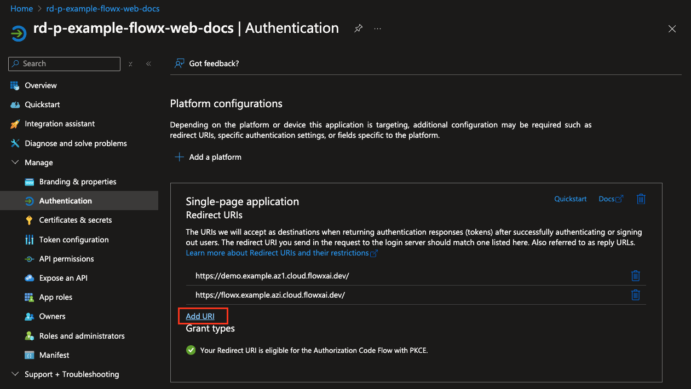The height and width of the screenshot is (389, 691).
Task: Click the Add URI link
Action: click(x=200, y=316)
